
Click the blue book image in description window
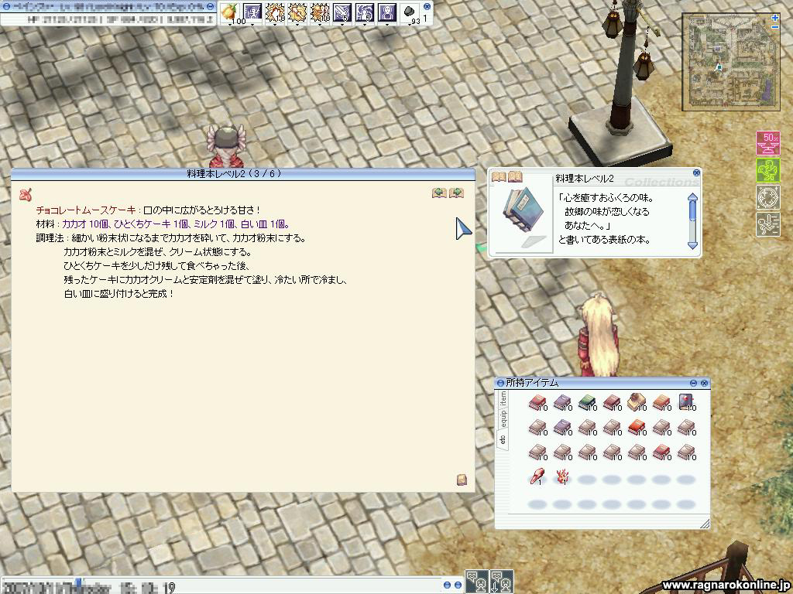tap(523, 210)
